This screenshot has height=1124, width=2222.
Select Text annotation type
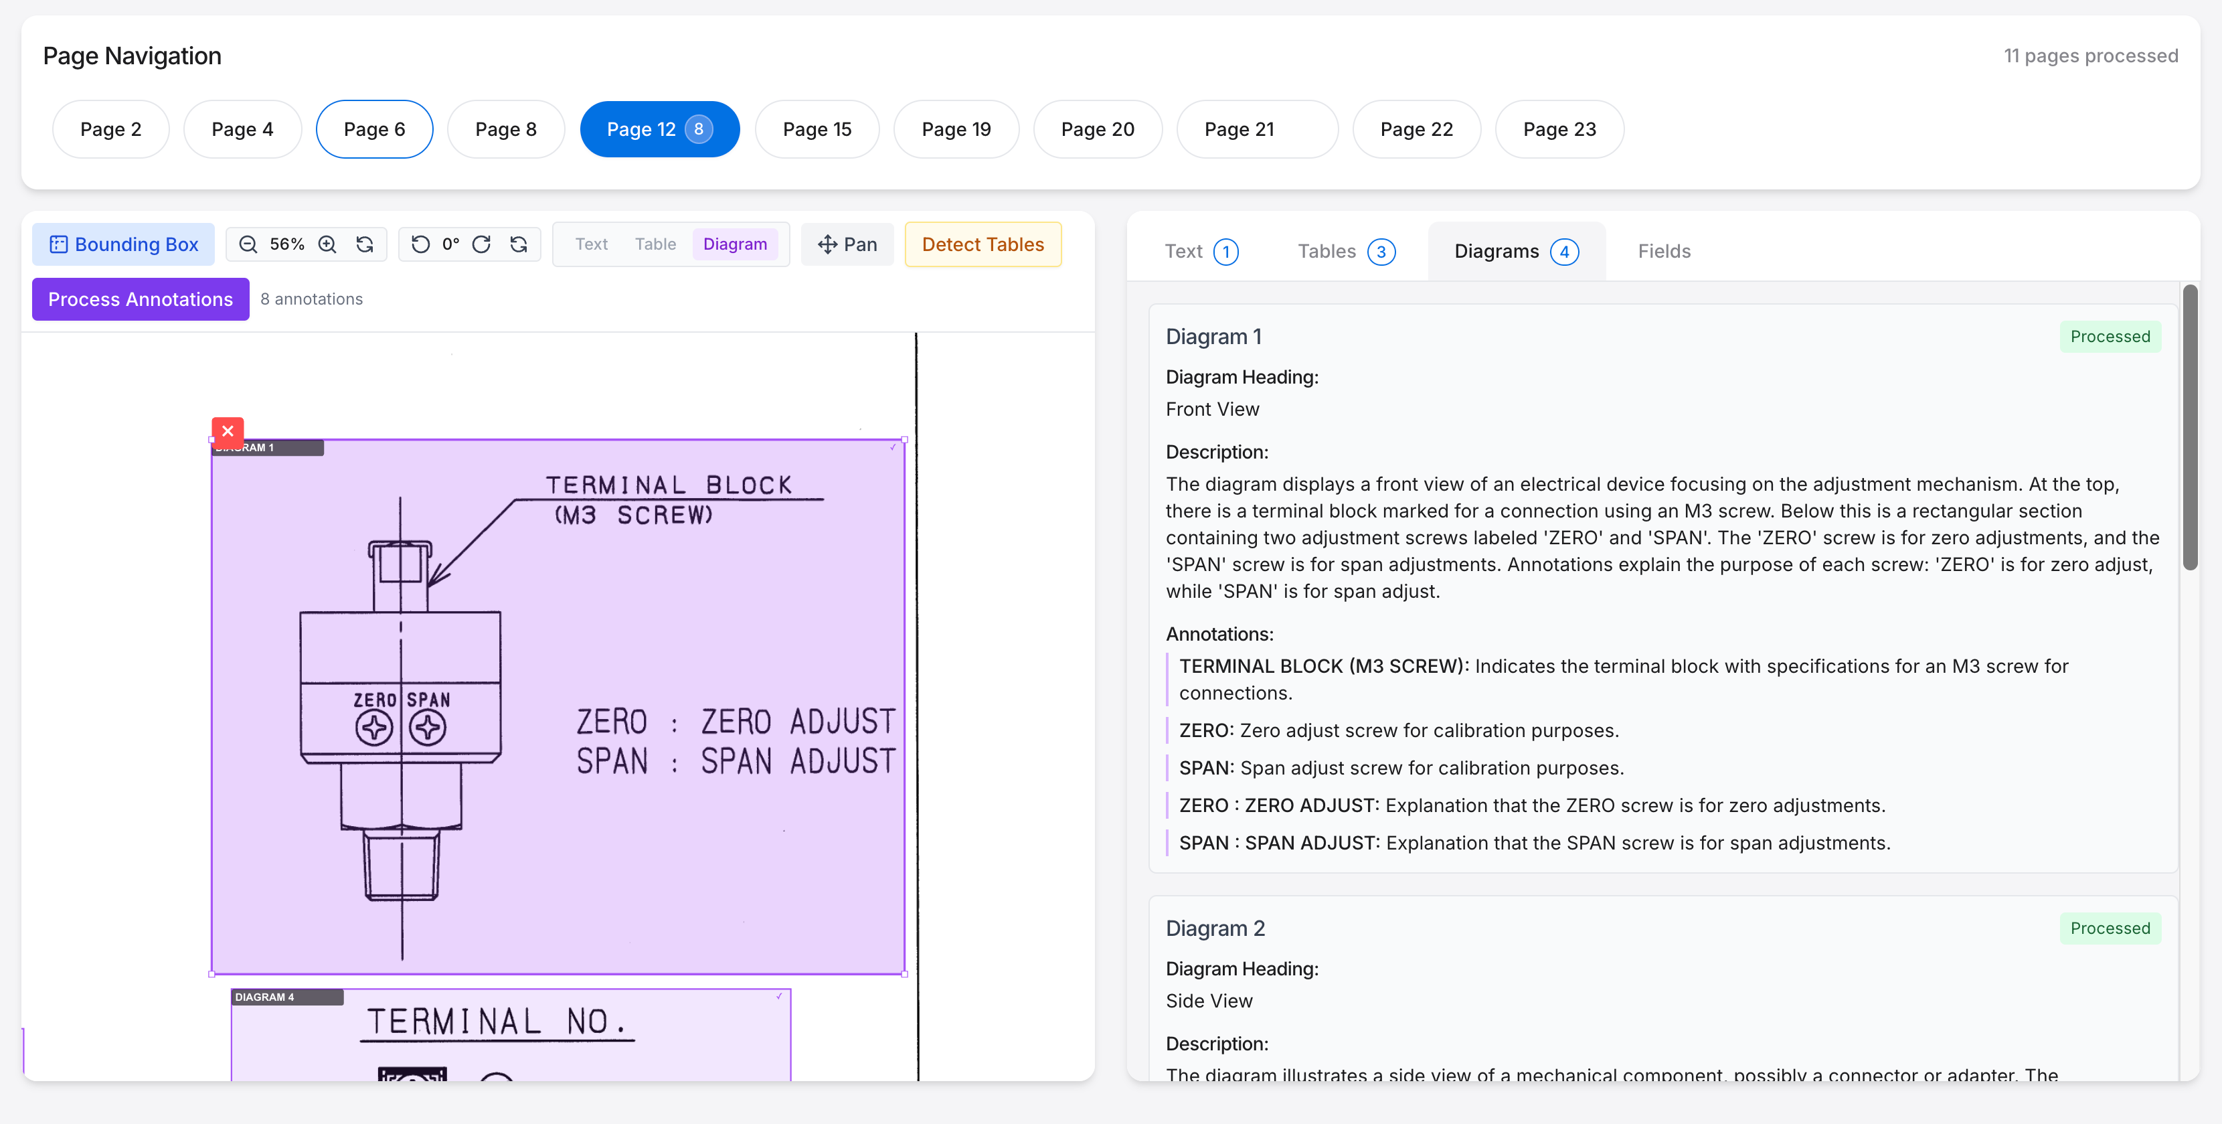coord(591,244)
